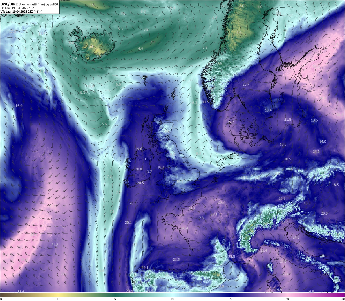Click the 4.0 value at the top
This screenshot has height=301, width=345.
(260, 7)
